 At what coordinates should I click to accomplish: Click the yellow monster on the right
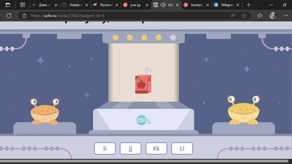pos(244,110)
